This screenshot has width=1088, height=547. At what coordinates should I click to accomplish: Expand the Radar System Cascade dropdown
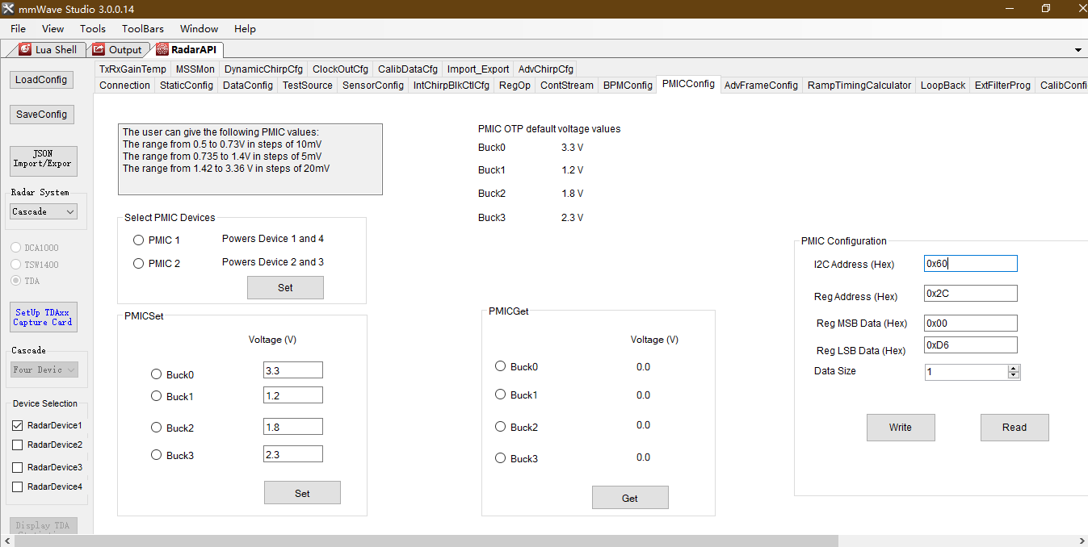(44, 211)
